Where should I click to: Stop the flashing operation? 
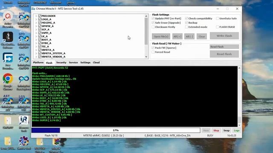tap(216, 130)
